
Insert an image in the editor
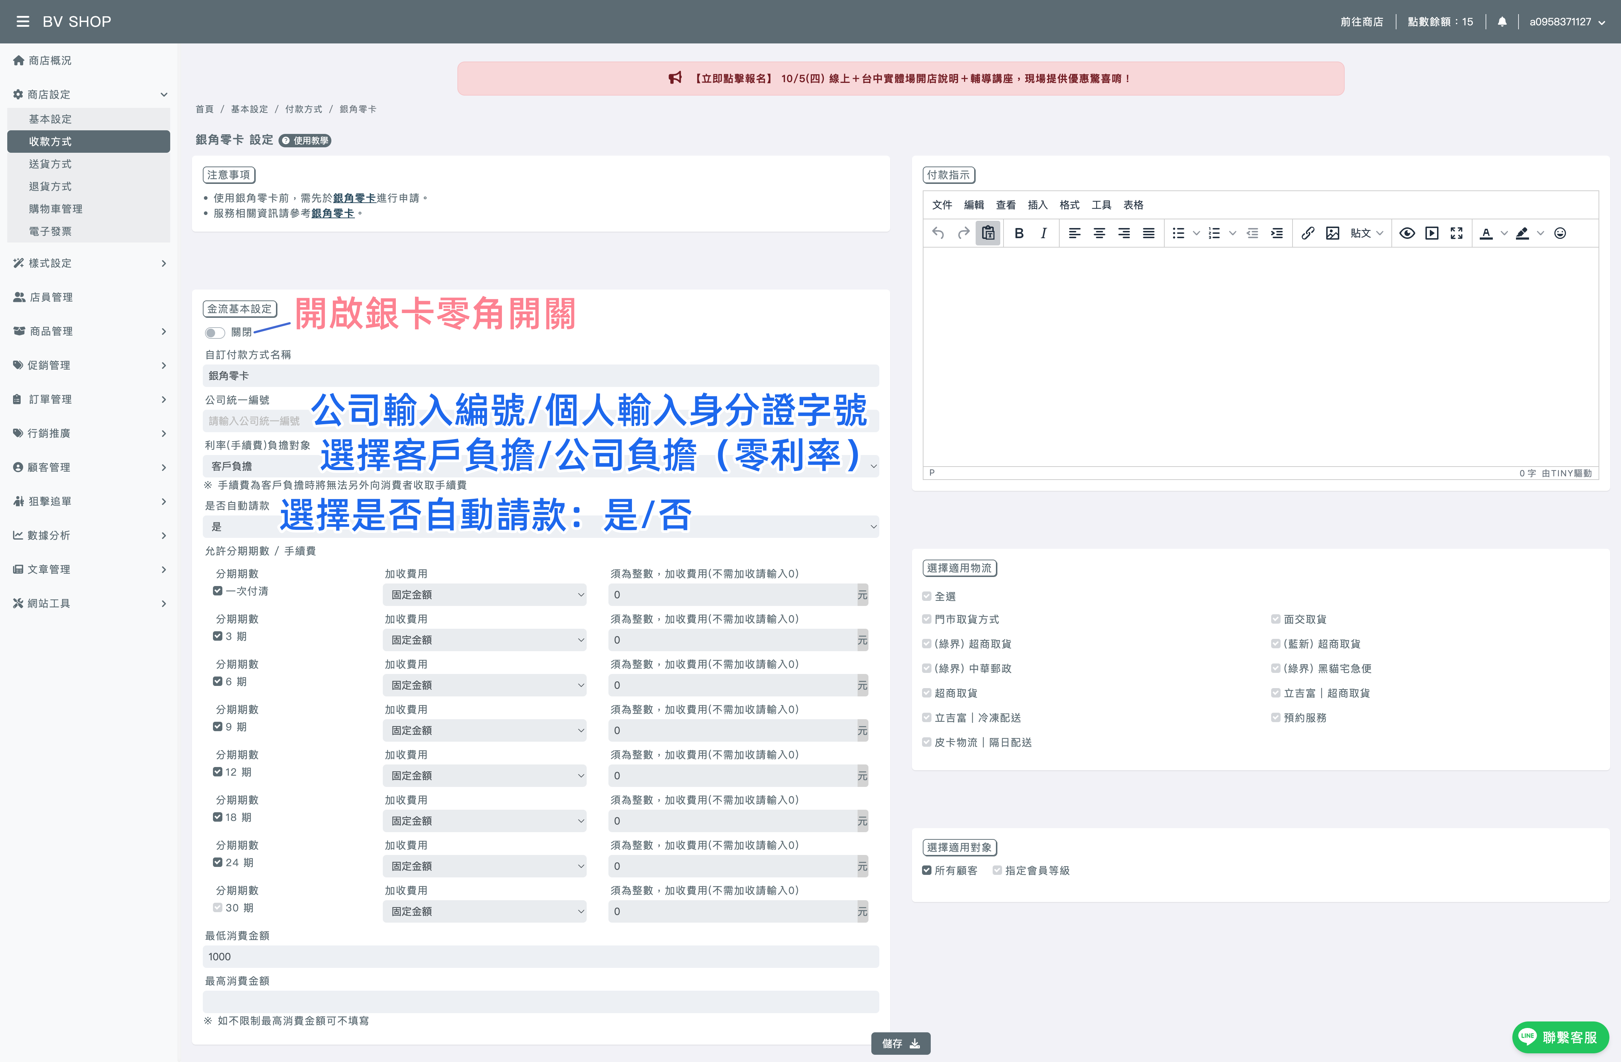pyautogui.click(x=1333, y=233)
